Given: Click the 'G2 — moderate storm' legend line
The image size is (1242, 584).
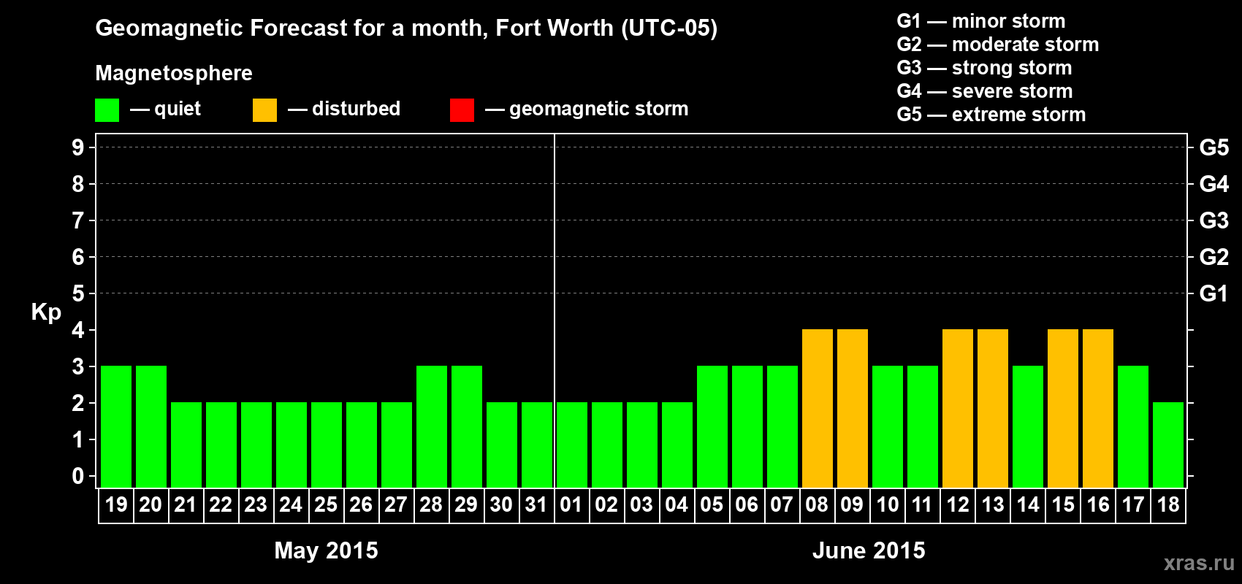Looking at the screenshot, I should coord(998,45).
